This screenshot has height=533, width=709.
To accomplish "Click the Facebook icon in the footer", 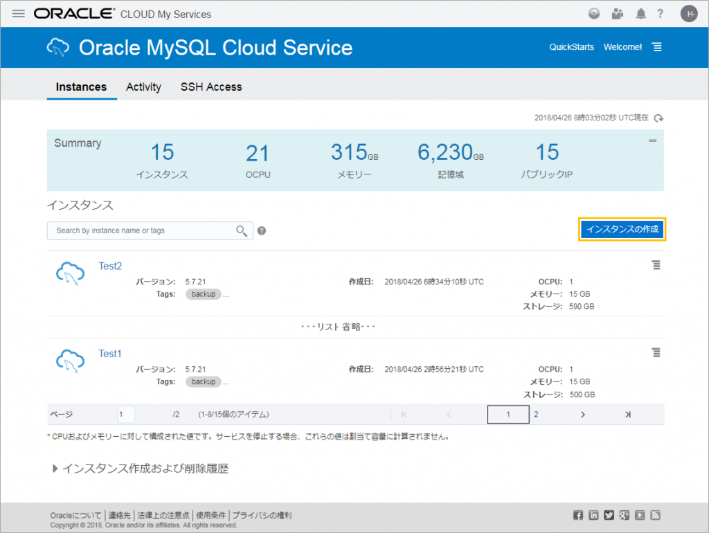I will 578,515.
